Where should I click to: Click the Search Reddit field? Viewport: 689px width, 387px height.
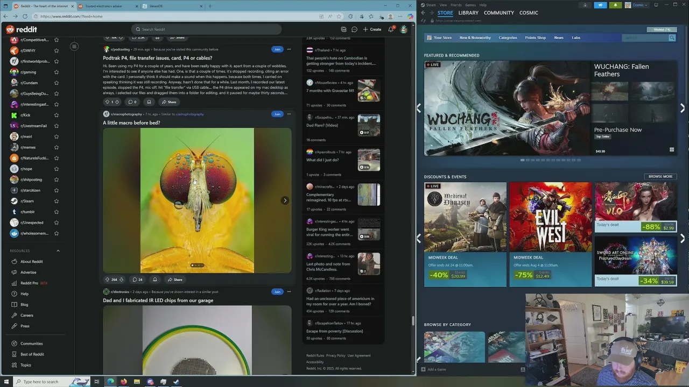point(206,30)
